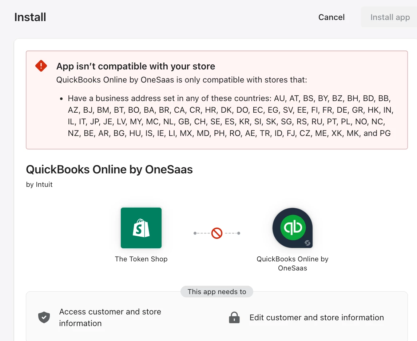
Task: Click the QuickBooks Online app logo
Action: pos(293,228)
